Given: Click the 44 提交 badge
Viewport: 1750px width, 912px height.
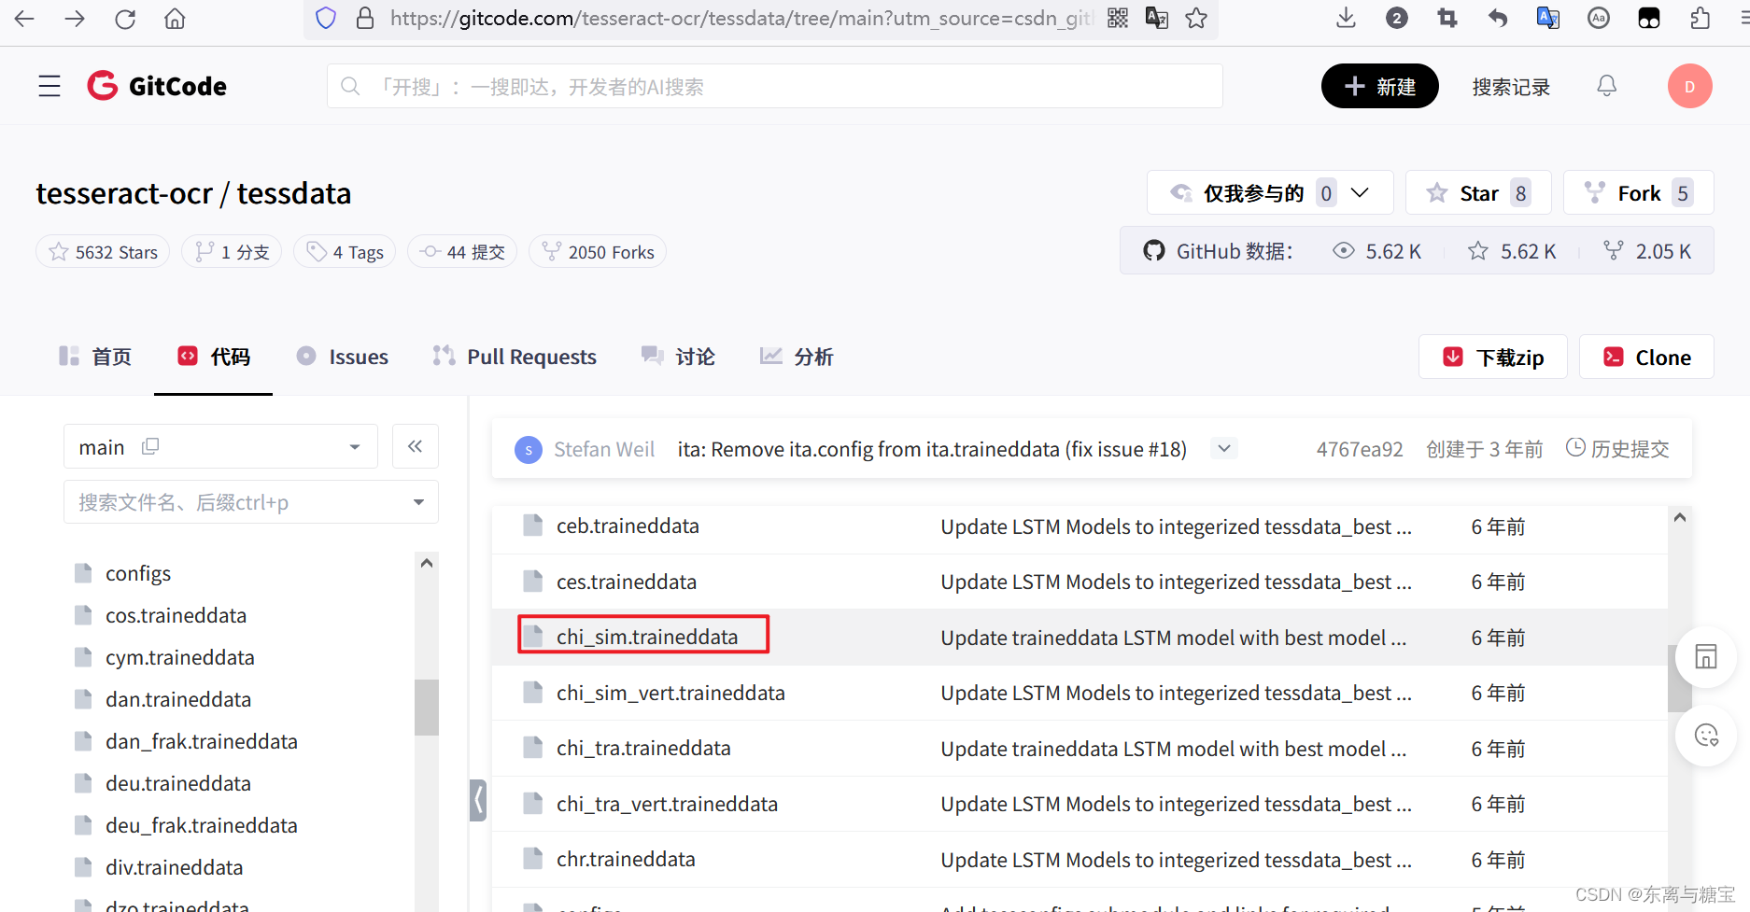Looking at the screenshot, I should (462, 252).
